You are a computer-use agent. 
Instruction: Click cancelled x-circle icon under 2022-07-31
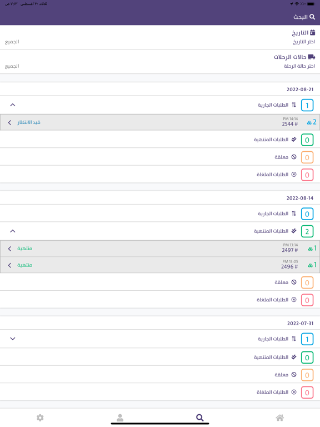tap(294, 392)
